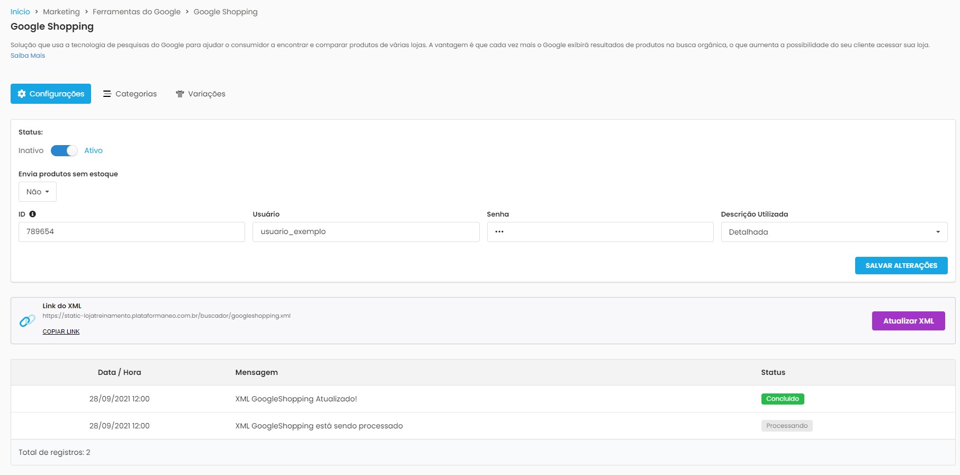Click the COPIAR LINK link
The image size is (960, 475).
click(x=61, y=331)
